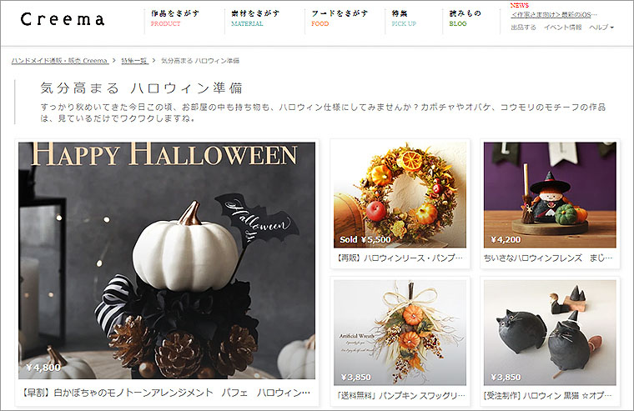The width and height of the screenshot is (634, 411).
Task: Open the 素材をさがす MATERIAL menu
Action: (255, 18)
